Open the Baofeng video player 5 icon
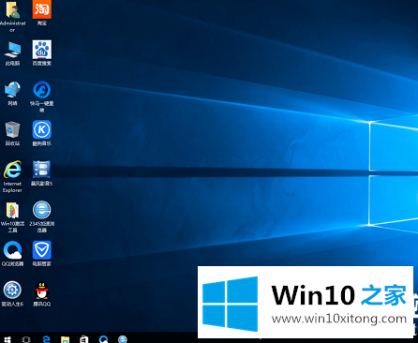The image size is (418, 343). pyautogui.click(x=42, y=170)
